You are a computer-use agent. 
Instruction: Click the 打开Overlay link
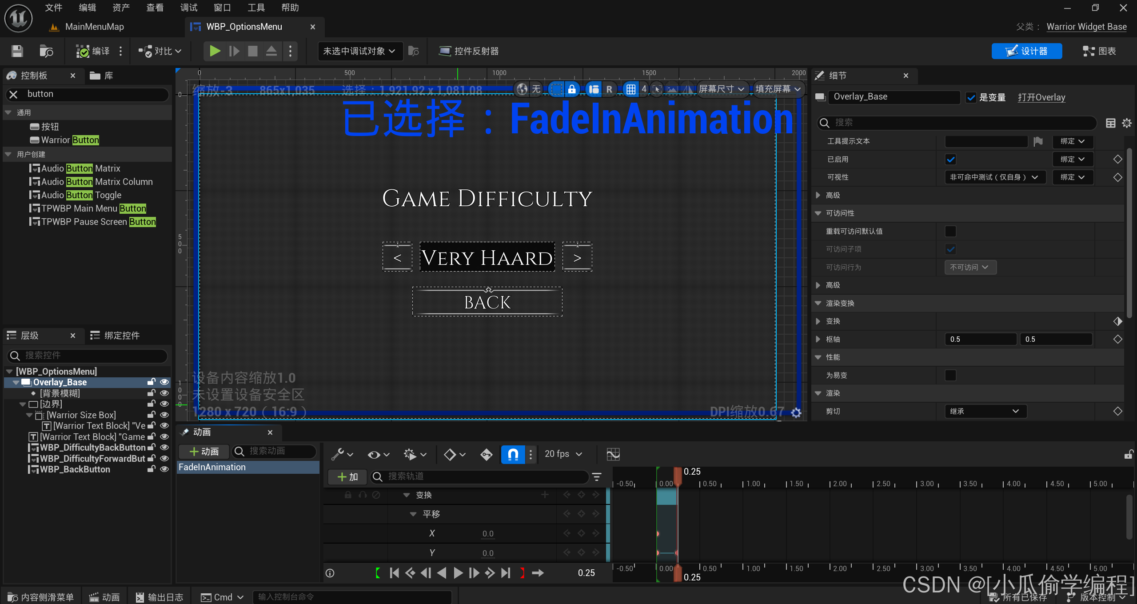click(x=1041, y=97)
